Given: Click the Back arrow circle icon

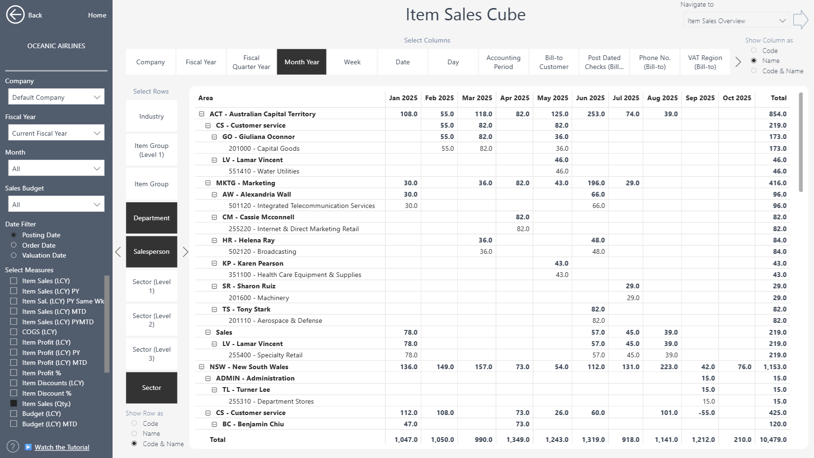Looking at the screenshot, I should (x=15, y=15).
